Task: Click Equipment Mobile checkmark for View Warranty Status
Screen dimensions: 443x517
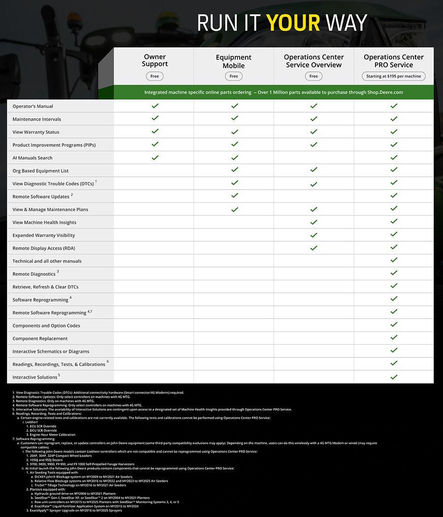Action: pyautogui.click(x=235, y=132)
